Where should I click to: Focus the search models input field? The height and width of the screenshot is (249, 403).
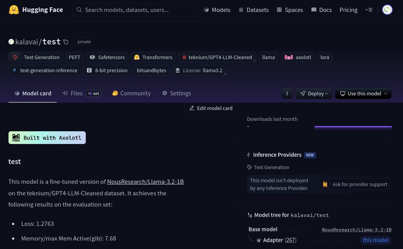click(x=134, y=10)
